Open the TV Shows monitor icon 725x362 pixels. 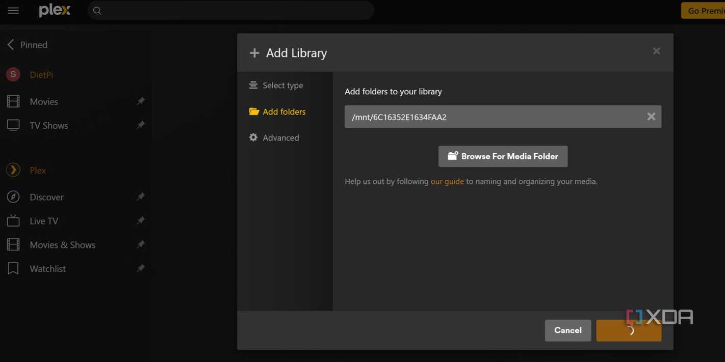pos(13,125)
